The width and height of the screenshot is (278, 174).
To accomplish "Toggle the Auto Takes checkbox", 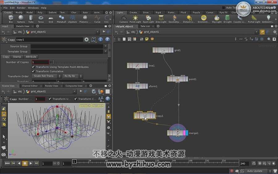I will coord(224,8).
